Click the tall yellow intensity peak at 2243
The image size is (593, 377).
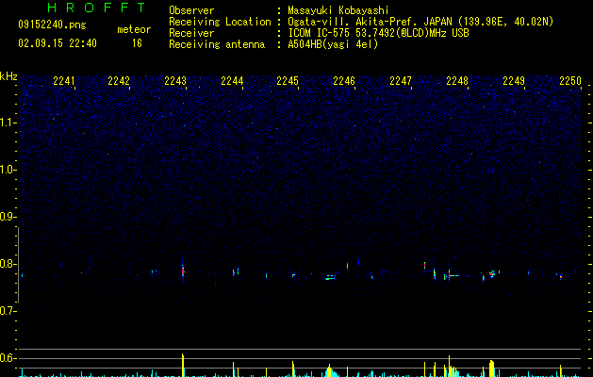click(x=183, y=365)
